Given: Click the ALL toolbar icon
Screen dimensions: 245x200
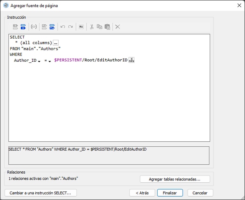Looking at the screenshot, I should pos(81,27).
